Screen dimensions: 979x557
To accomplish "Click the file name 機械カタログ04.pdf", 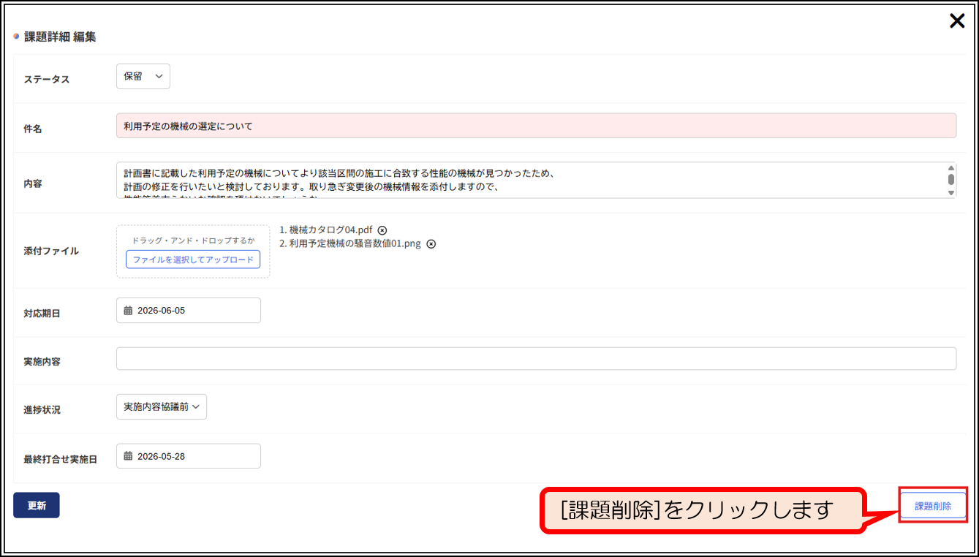I will (x=330, y=230).
